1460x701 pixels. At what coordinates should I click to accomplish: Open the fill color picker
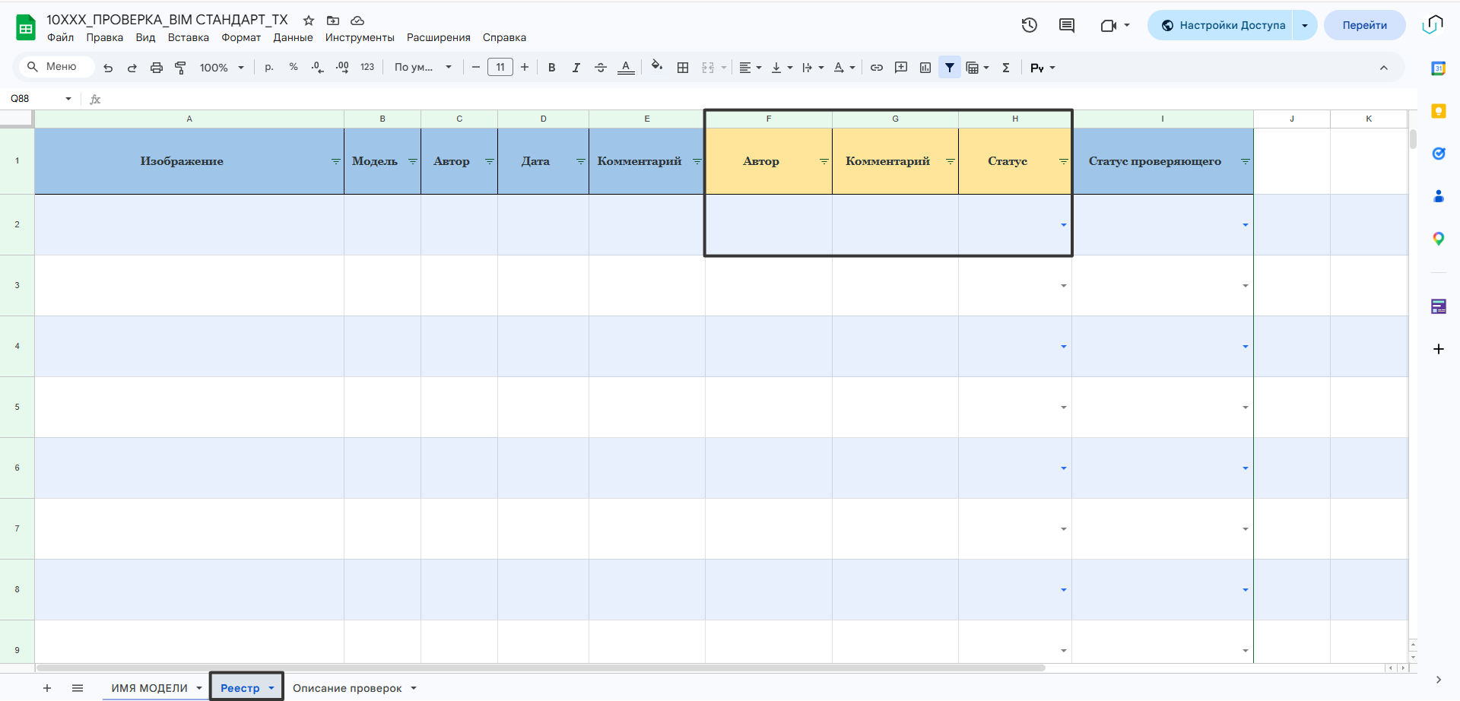657,67
